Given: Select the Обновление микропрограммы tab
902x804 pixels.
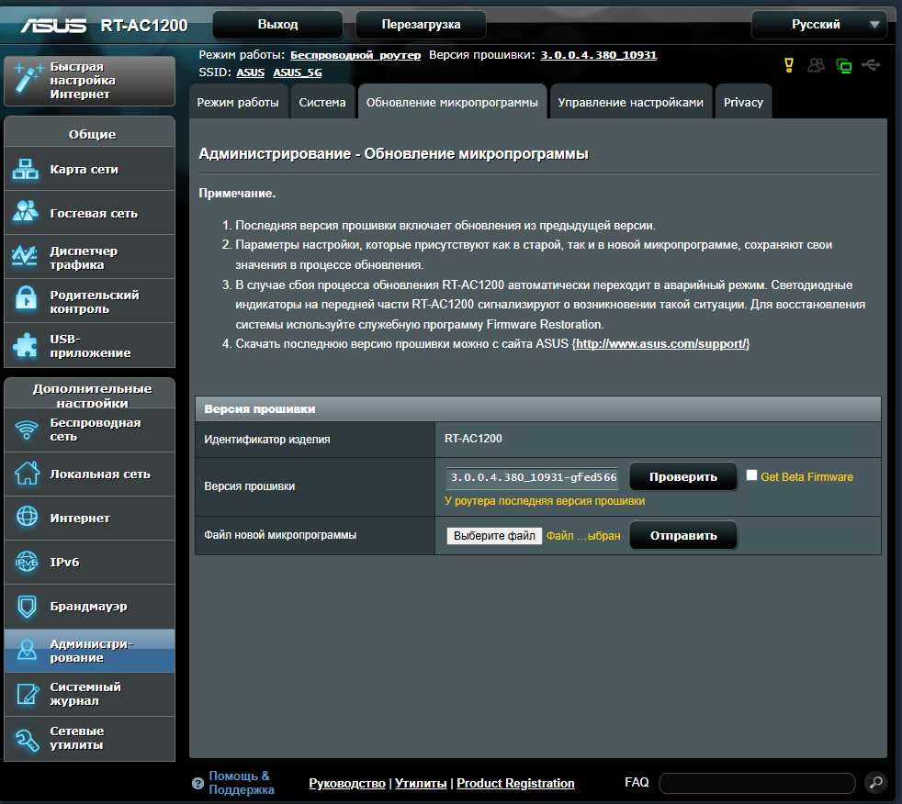Looking at the screenshot, I should pos(452,102).
